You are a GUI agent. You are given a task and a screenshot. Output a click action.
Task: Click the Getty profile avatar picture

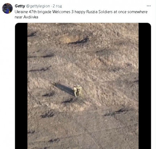point(7,8)
